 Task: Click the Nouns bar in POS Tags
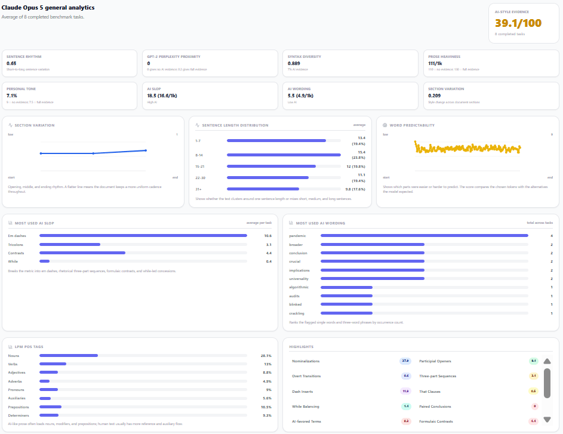[69, 356]
